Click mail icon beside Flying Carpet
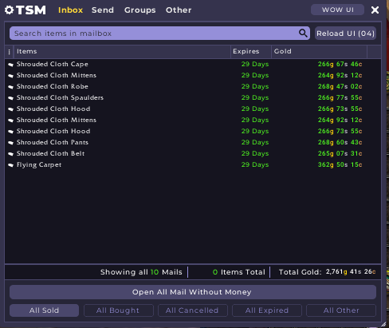This screenshot has width=389, height=328. click(x=10, y=165)
